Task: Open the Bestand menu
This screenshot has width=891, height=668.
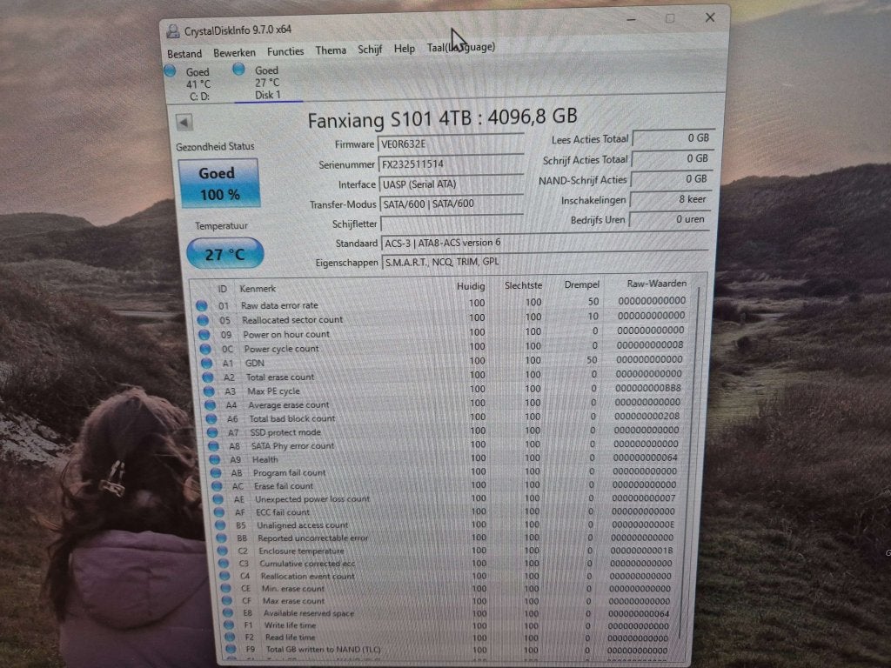Action: pyautogui.click(x=184, y=53)
